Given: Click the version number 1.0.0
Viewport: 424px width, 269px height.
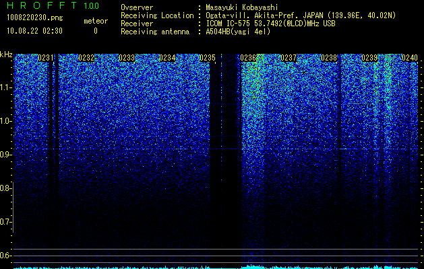Looking at the screenshot, I should [x=92, y=5].
